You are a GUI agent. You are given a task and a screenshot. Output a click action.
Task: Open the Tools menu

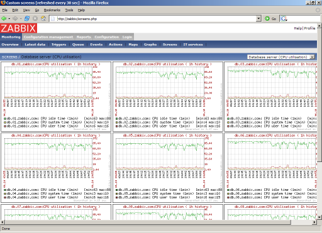point(69,10)
